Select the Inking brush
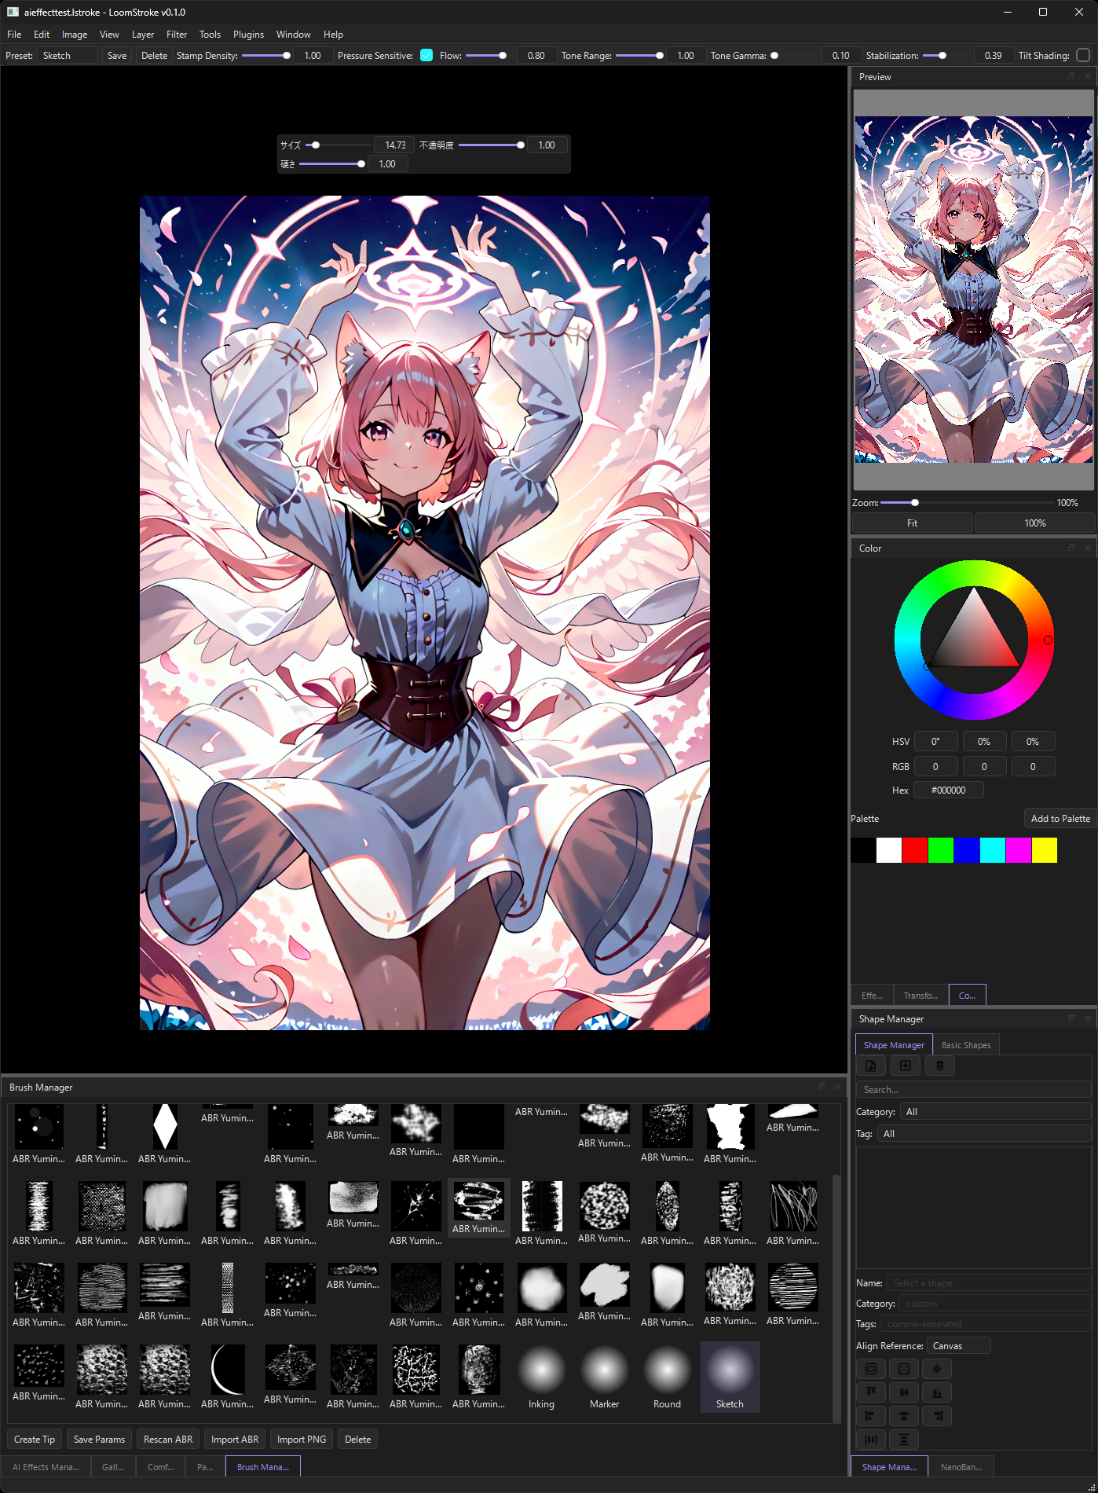This screenshot has width=1098, height=1493. point(542,1377)
